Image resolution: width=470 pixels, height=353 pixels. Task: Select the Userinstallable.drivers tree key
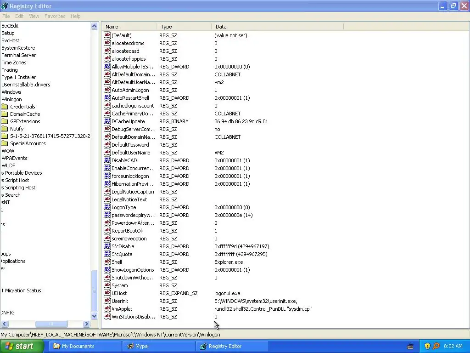tap(26, 85)
